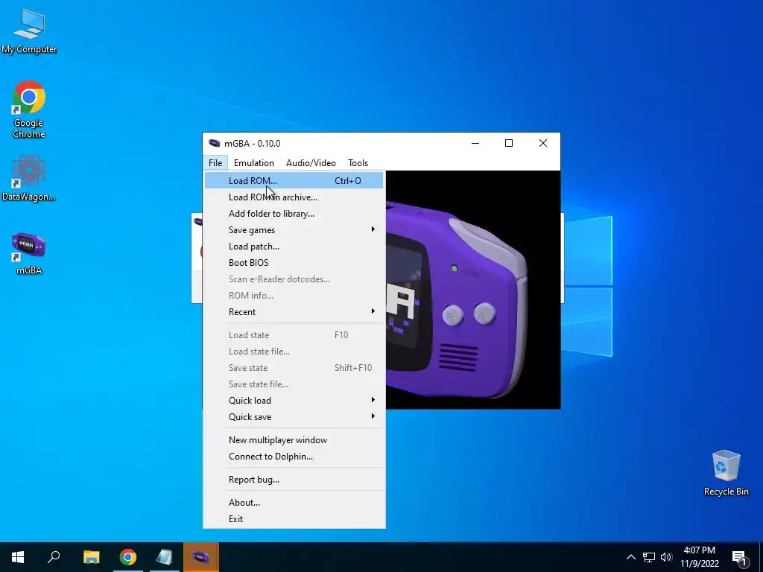Open Chrome from the taskbar

[128, 557]
